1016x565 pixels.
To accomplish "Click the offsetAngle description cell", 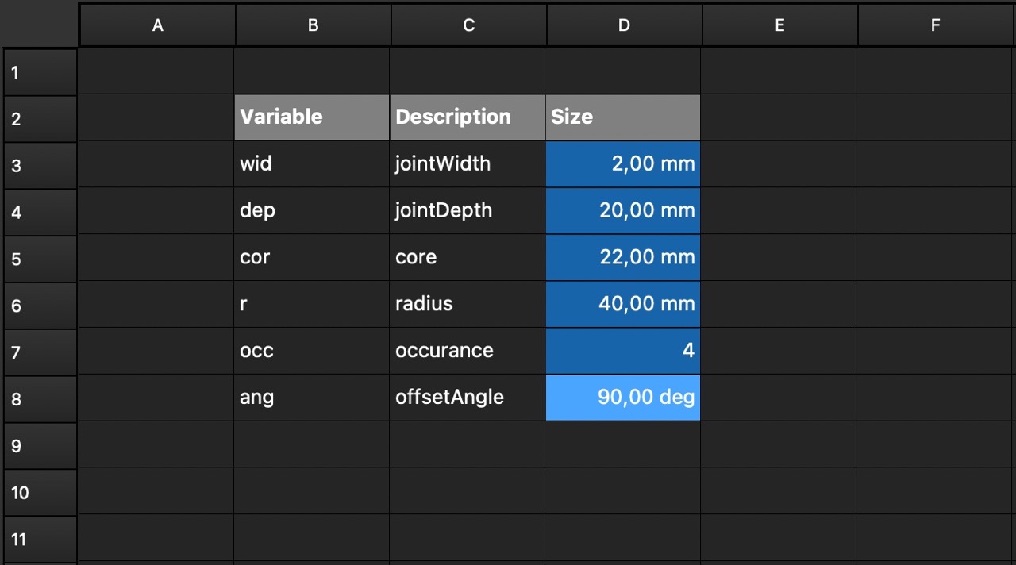I will click(x=468, y=398).
